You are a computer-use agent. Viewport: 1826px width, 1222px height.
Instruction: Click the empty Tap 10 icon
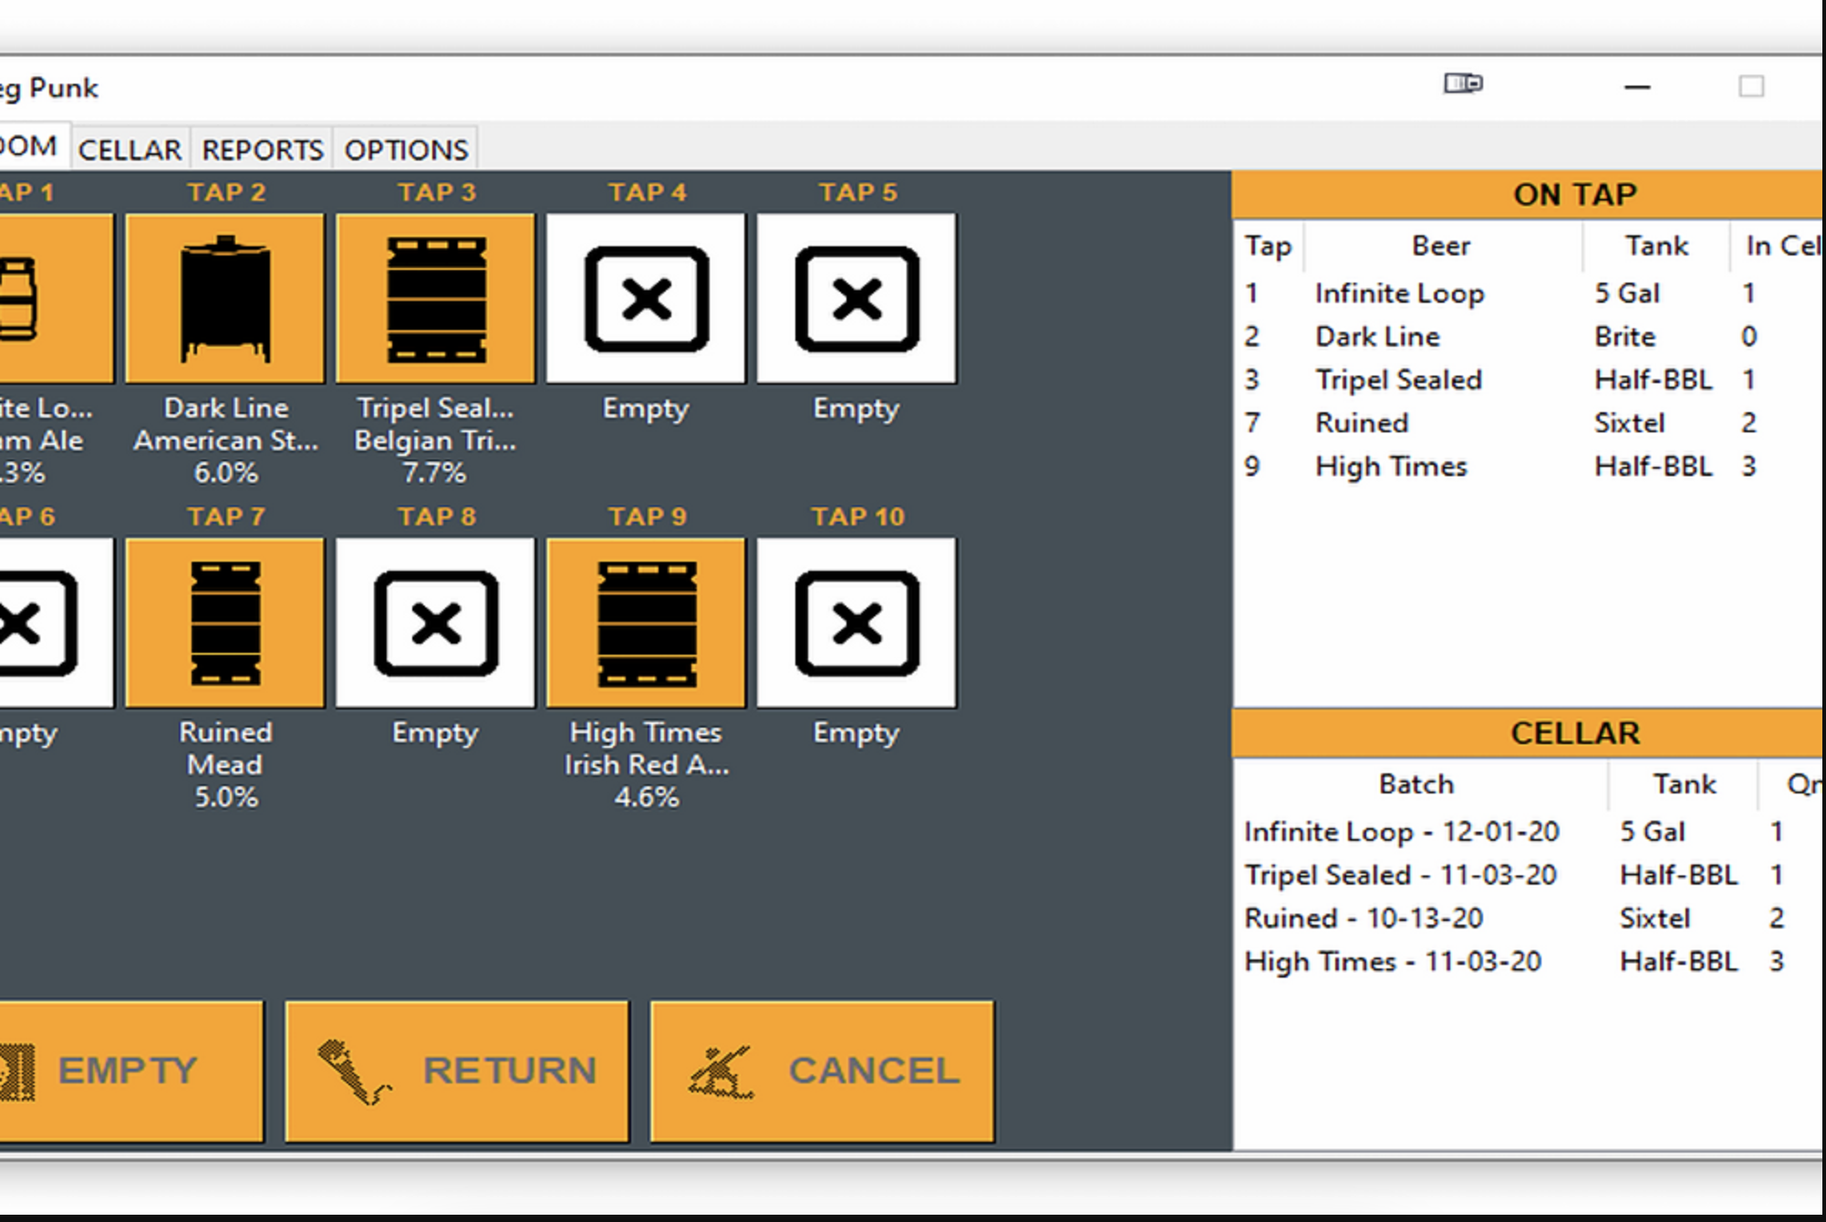coord(856,620)
